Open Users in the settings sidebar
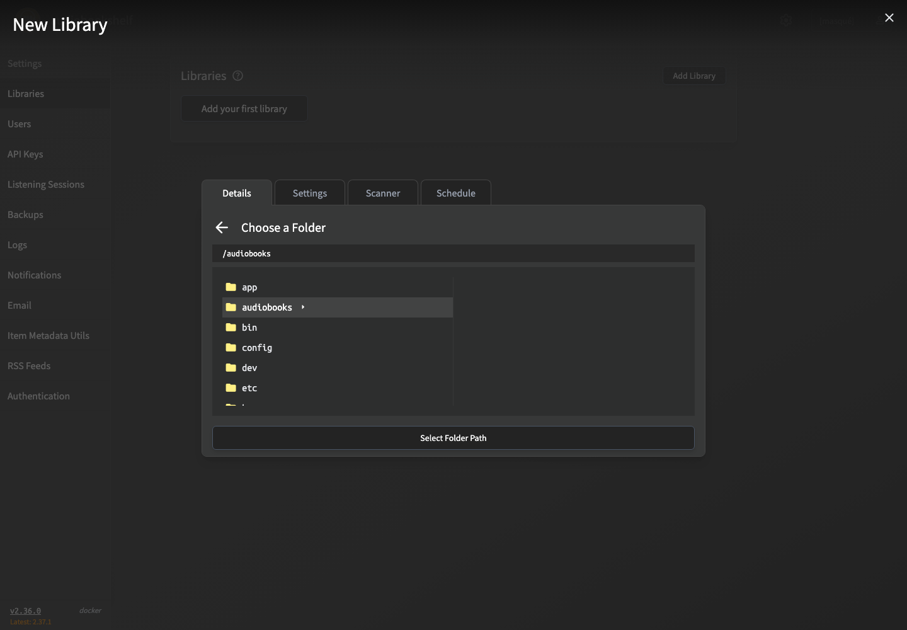This screenshot has width=907, height=630. [x=55, y=123]
